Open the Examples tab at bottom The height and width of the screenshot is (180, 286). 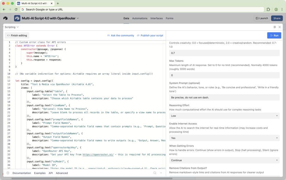[40, 173]
